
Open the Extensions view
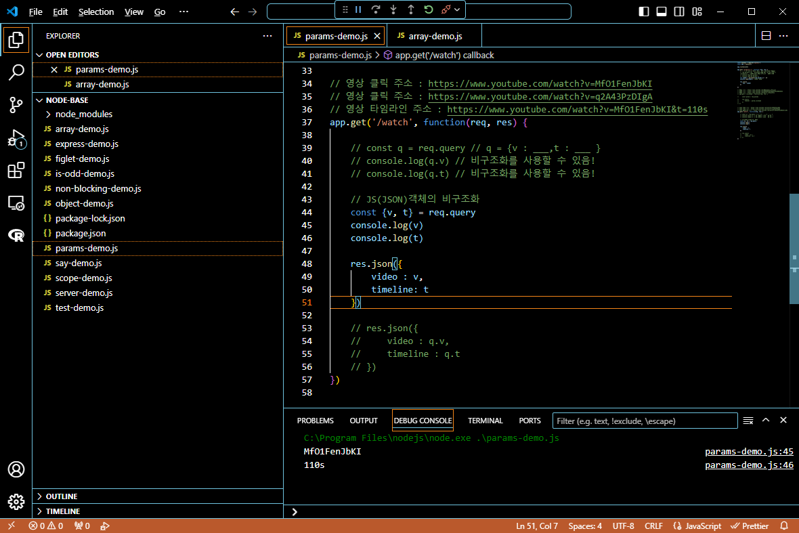[x=16, y=170]
